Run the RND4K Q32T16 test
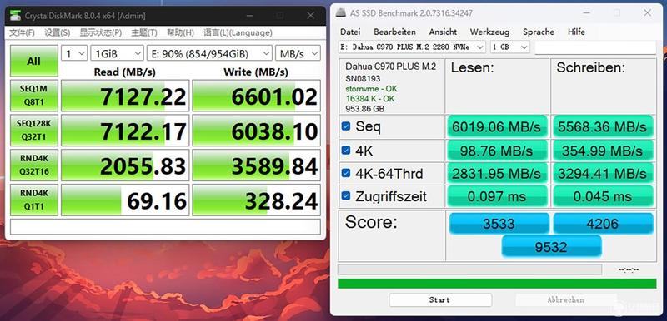Viewport: 667px width, 321px height. coord(33,165)
